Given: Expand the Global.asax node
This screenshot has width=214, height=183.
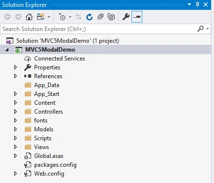Looking at the screenshot, I should 15,156.
